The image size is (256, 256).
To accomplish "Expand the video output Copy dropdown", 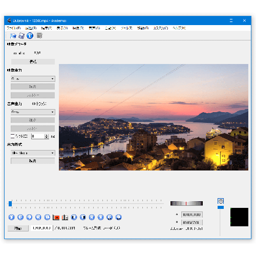I will pyautogui.click(x=33, y=79).
